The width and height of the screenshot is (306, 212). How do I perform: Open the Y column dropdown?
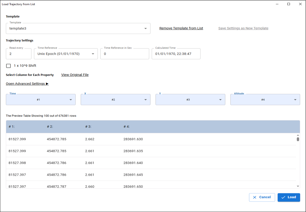(x=190, y=100)
